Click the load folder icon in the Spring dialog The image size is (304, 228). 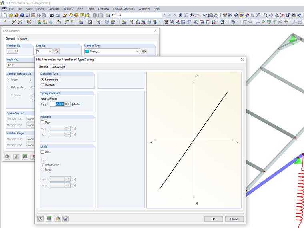coord(57,219)
